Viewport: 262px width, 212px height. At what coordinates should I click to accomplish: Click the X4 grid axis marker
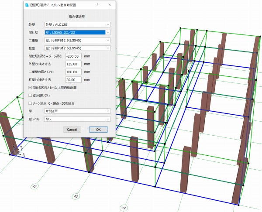point(124,208)
